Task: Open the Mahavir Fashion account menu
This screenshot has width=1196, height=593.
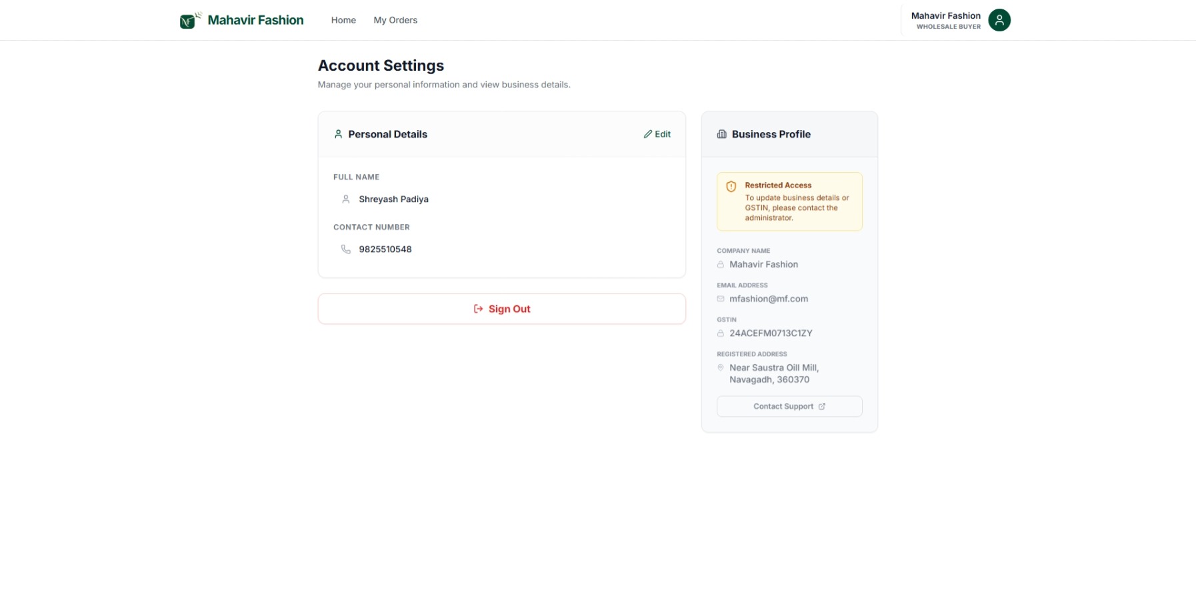Action: click(945, 20)
